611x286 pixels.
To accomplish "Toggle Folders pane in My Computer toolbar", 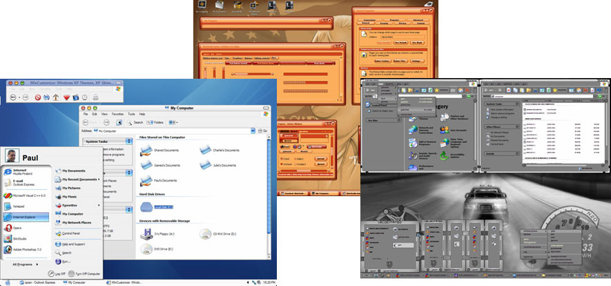I will tap(155, 122).
